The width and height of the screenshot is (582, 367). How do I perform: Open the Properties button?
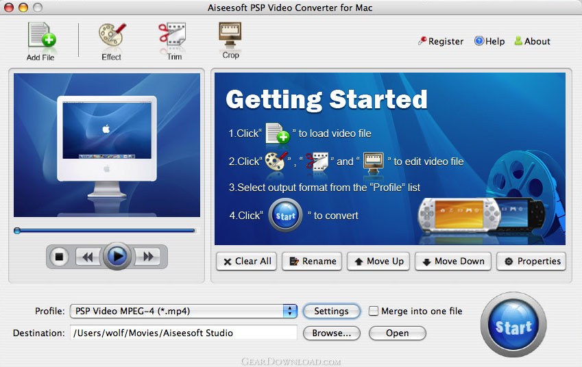pyautogui.click(x=531, y=262)
